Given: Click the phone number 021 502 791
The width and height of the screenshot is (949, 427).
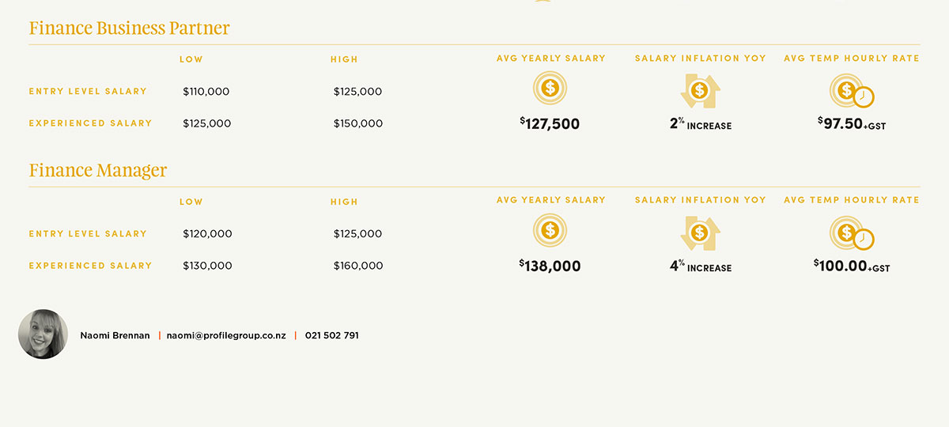Looking at the screenshot, I should coord(331,335).
